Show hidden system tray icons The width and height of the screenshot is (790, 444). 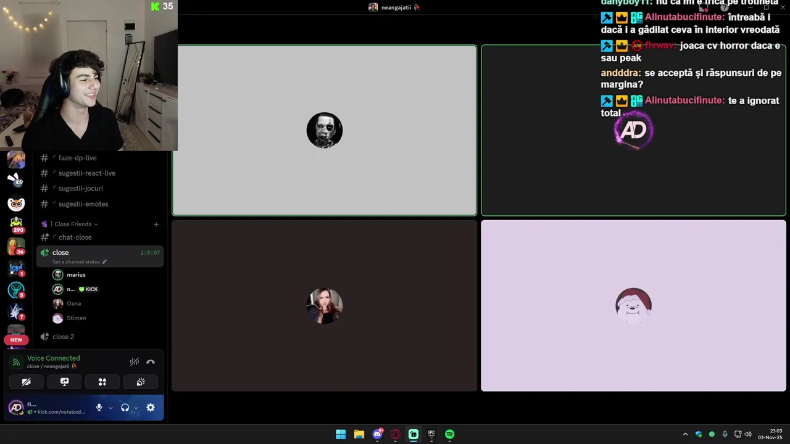click(685, 434)
